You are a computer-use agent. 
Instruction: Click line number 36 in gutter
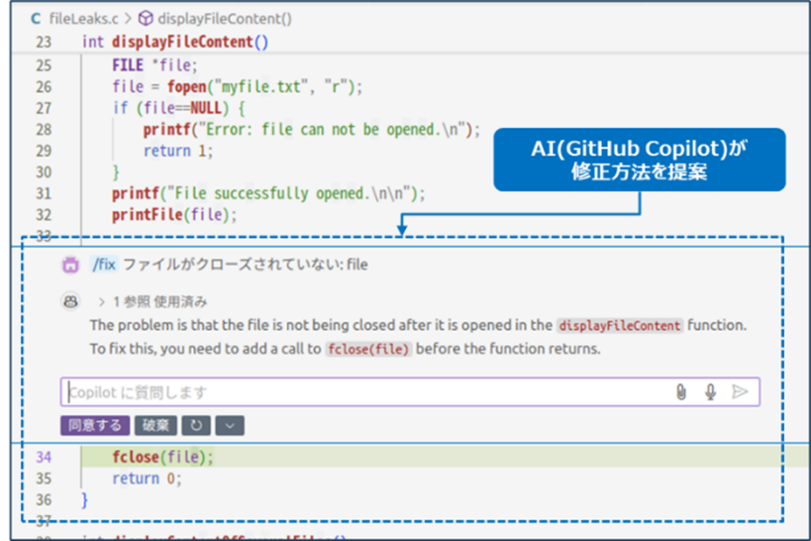click(x=44, y=500)
